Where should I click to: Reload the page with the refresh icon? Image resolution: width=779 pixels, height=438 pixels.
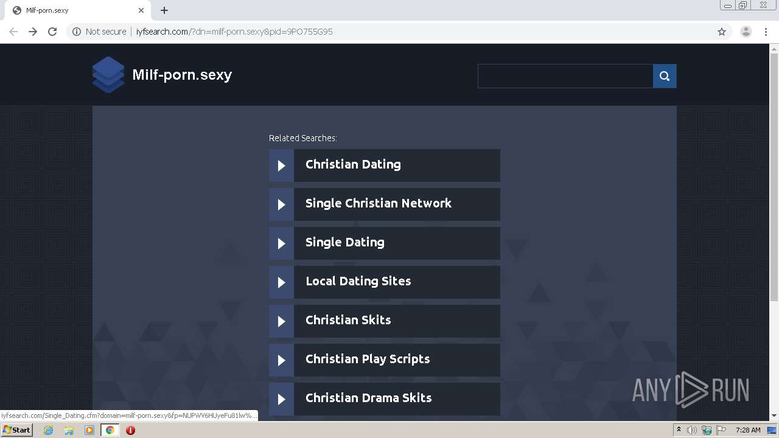(x=52, y=32)
